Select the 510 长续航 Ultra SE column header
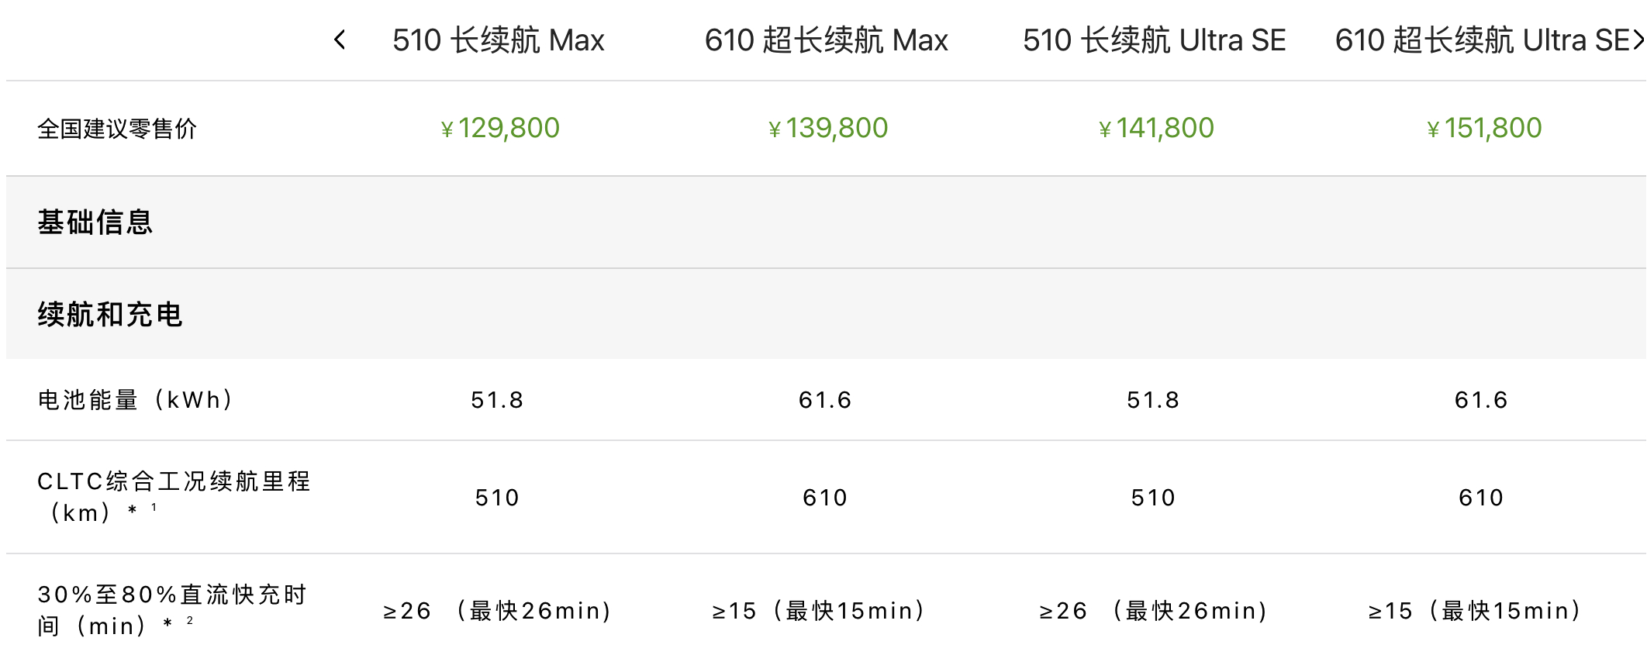 [x=1155, y=40]
